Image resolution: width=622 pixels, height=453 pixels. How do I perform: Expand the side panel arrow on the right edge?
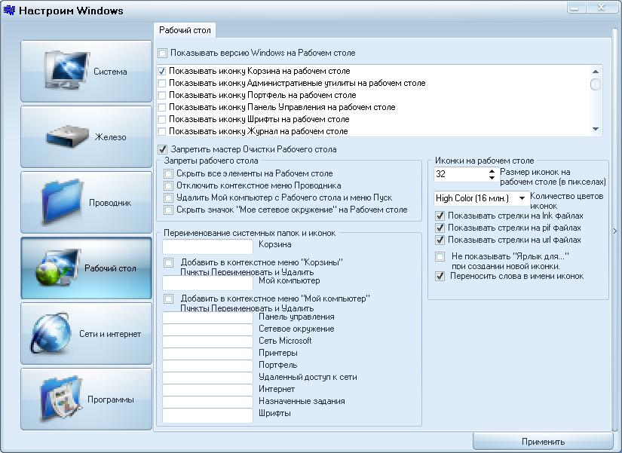(615, 231)
